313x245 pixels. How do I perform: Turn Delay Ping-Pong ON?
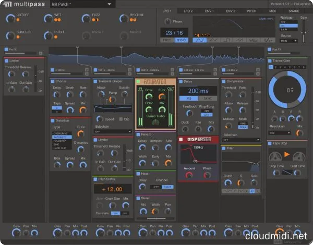pos(207,111)
